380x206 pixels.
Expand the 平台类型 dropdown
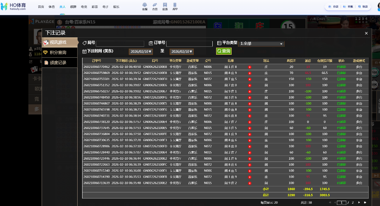point(262,44)
